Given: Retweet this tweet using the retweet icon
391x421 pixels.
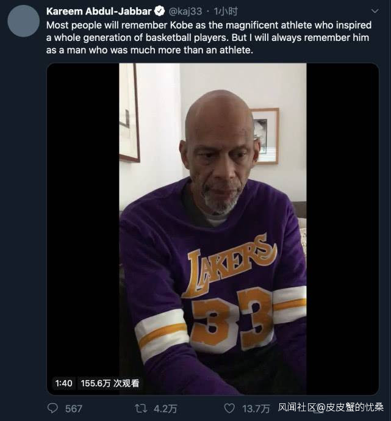Looking at the screenshot, I should point(141,408).
